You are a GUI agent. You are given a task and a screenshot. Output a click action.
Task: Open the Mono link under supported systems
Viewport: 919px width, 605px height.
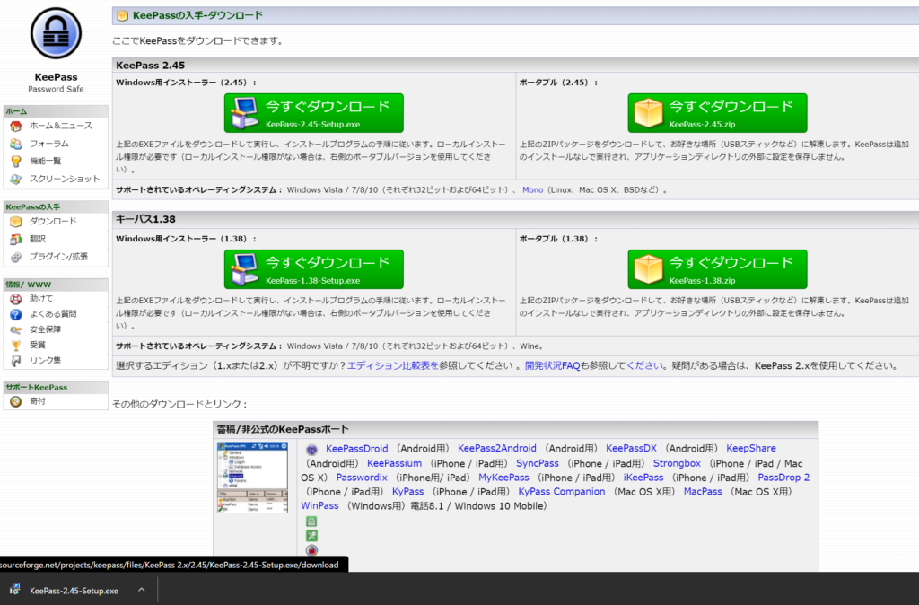534,189
